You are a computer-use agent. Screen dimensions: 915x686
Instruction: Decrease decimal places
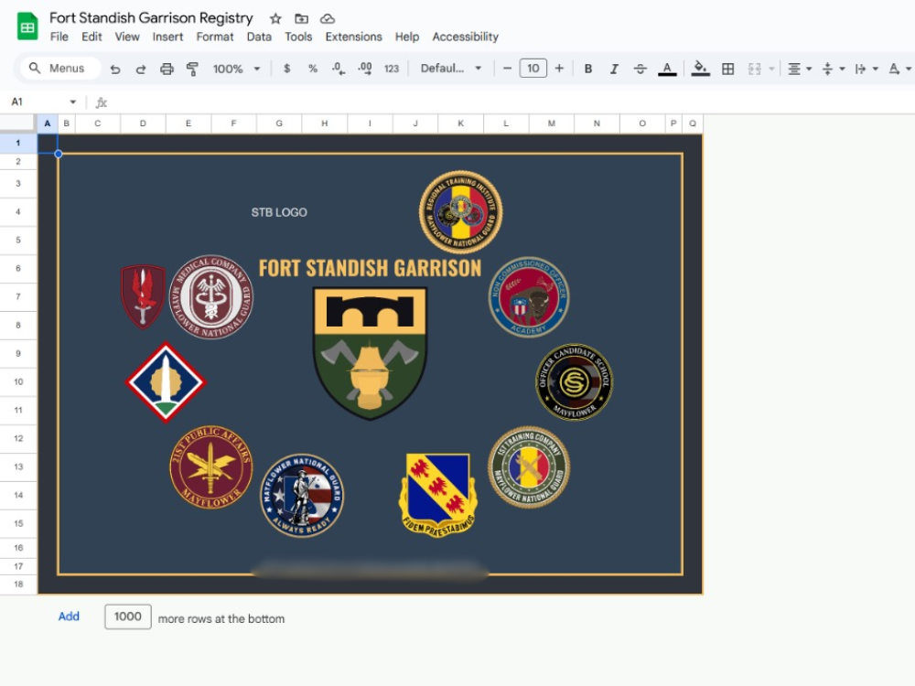[338, 69]
